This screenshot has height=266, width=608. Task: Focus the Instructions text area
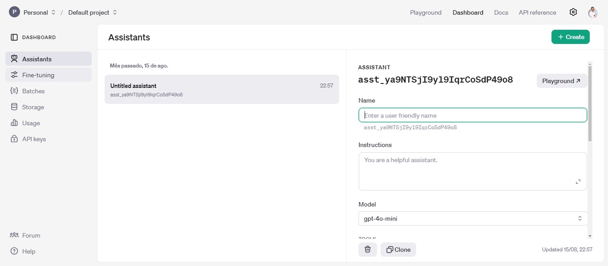pos(473,171)
